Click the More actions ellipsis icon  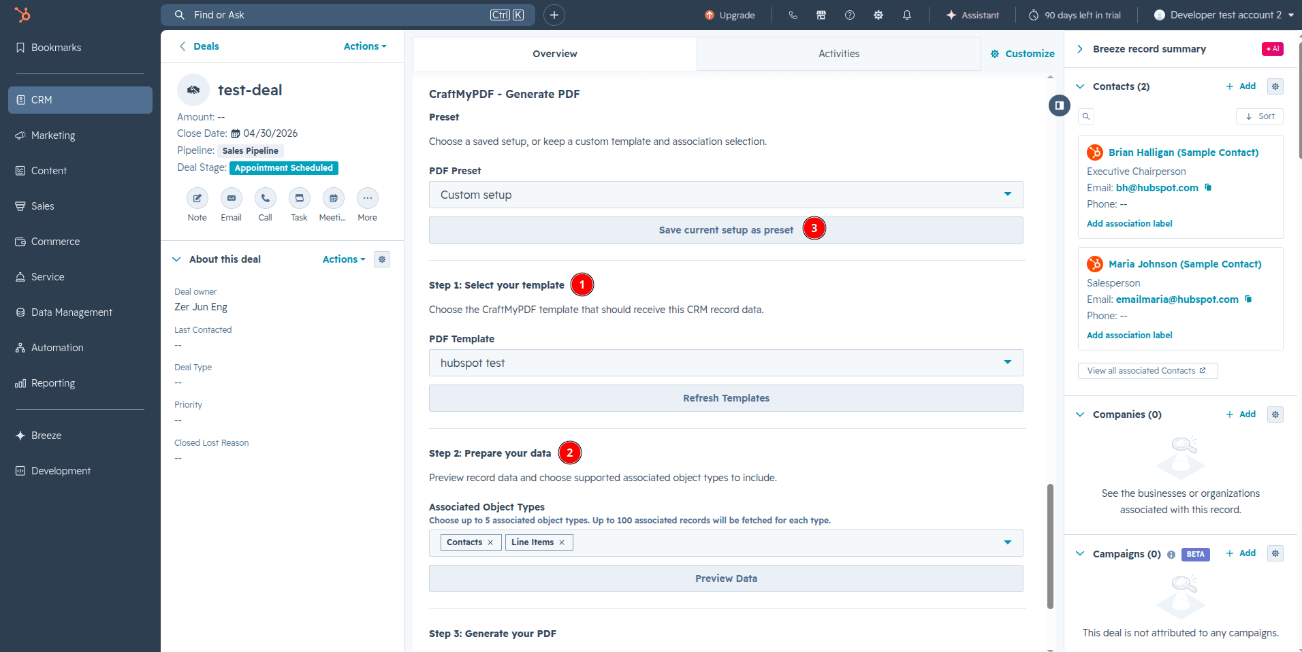click(x=368, y=198)
